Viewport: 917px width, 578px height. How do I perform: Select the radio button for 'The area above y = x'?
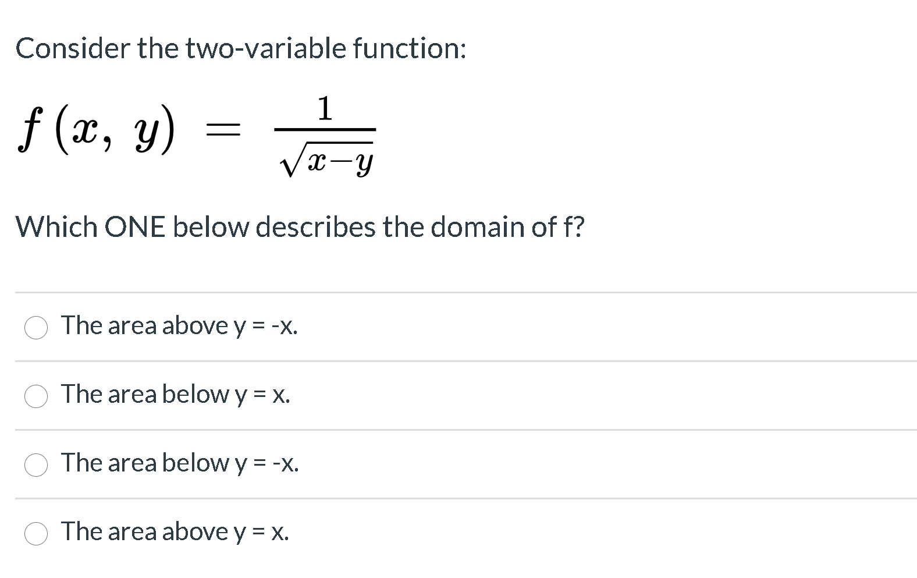[x=36, y=533]
